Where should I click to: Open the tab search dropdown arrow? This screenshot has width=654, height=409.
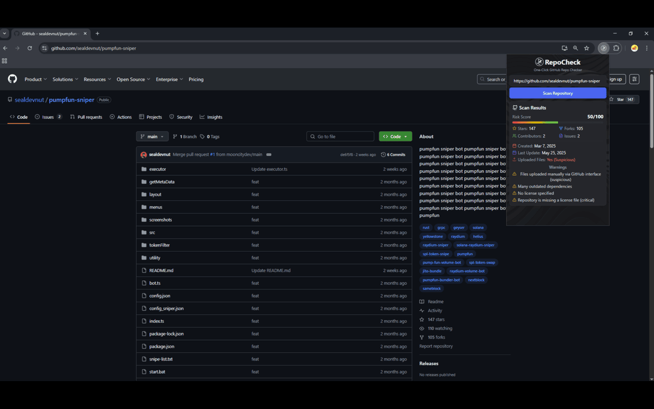click(4, 33)
